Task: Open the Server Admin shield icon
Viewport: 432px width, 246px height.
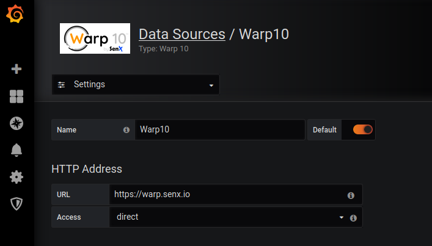Action: pos(16,204)
